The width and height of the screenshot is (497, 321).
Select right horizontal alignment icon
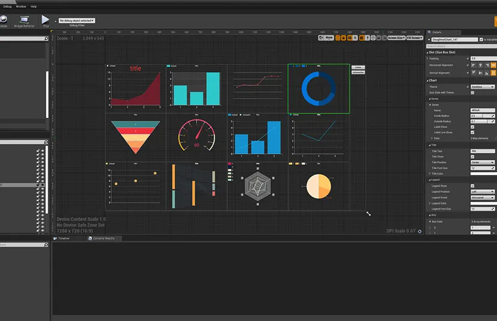487,65
